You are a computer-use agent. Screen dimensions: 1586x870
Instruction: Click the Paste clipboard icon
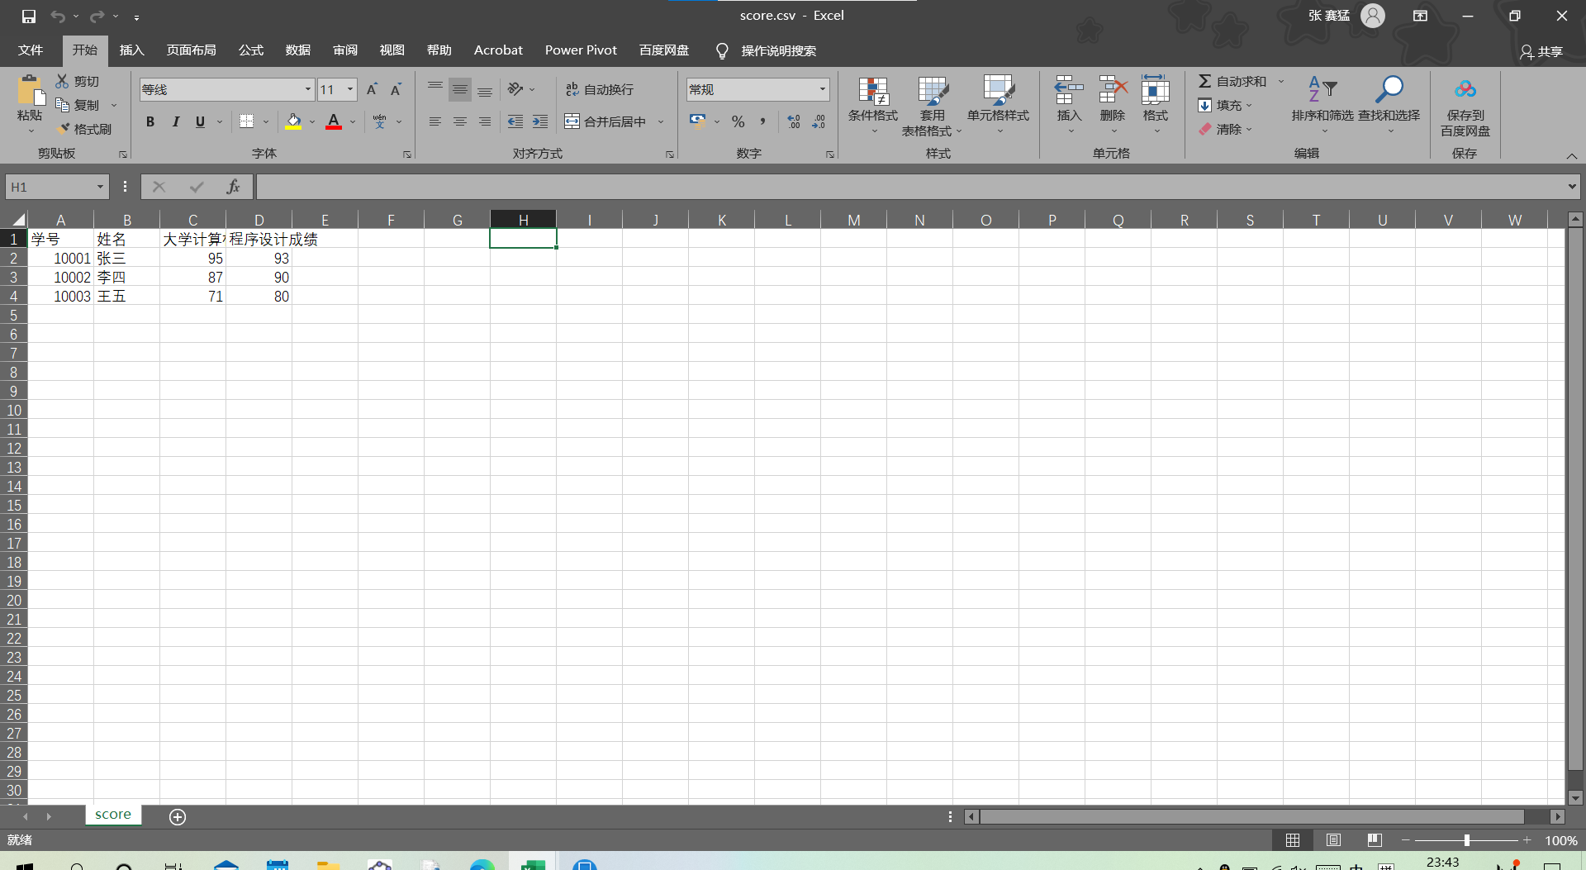[30, 90]
